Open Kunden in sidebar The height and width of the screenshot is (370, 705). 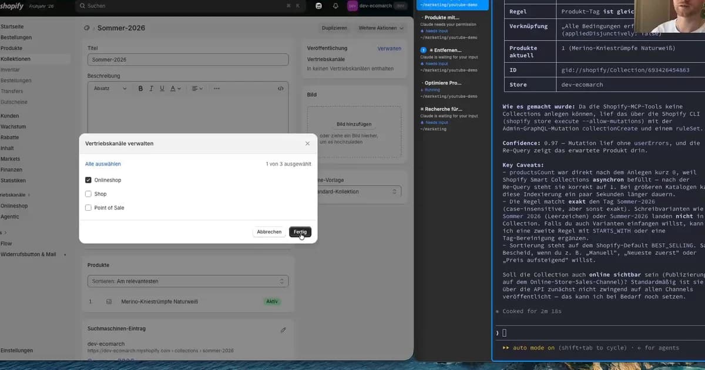[x=9, y=116]
